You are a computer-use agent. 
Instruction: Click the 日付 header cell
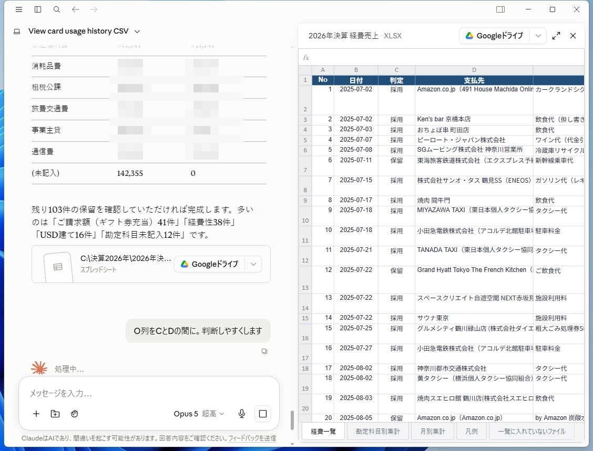pos(356,80)
